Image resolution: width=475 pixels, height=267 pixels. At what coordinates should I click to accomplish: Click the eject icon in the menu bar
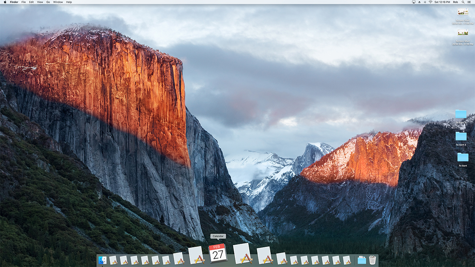point(419,2)
